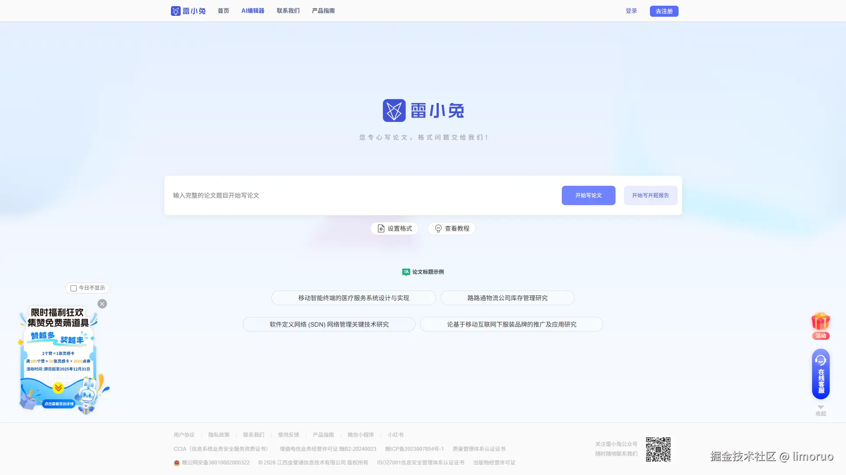Image resolution: width=846 pixels, height=475 pixels.
Task: Click the 登录 login link
Action: [x=631, y=11]
